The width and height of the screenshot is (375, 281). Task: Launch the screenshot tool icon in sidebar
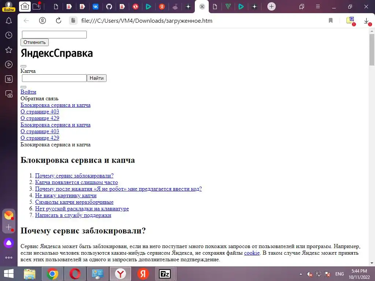9,94
